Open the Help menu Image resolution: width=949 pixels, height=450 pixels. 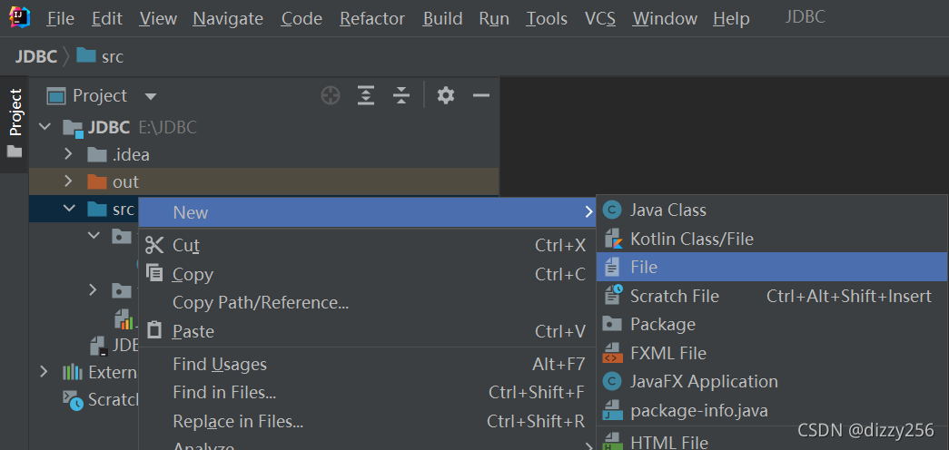click(x=731, y=19)
